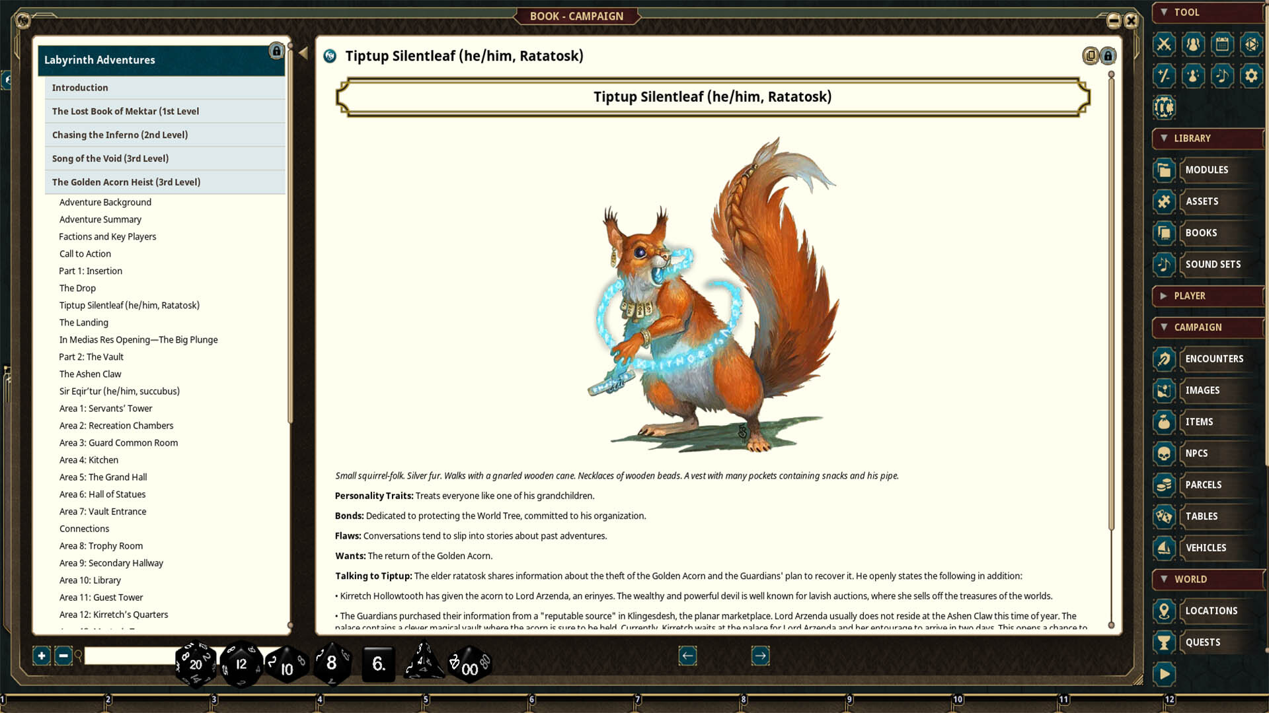This screenshot has width=1269, height=713.
Task: Open the music note tool icon
Action: [x=1222, y=76]
